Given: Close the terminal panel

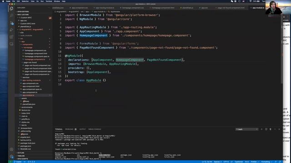Looking at the screenshot, I should (279, 129).
